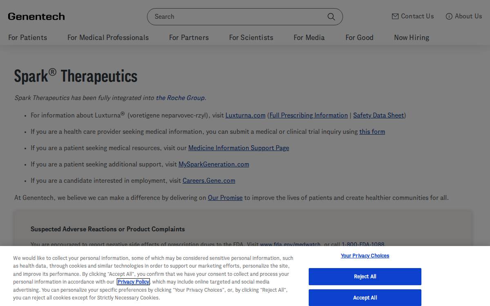Screen dimensions: 490x306
Task: Click the Reject All cookies button
Action: [x=365, y=277]
